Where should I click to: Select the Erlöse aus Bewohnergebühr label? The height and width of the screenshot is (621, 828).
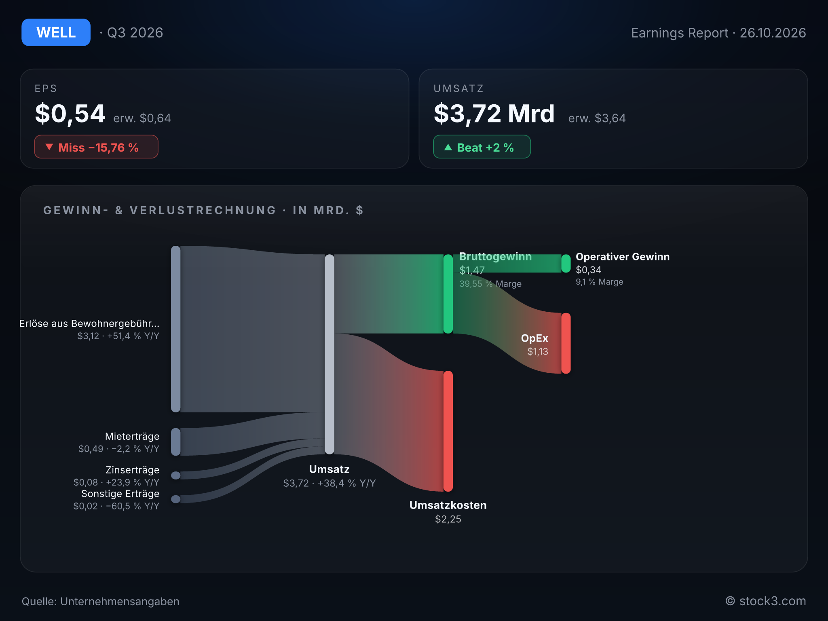pos(89,323)
